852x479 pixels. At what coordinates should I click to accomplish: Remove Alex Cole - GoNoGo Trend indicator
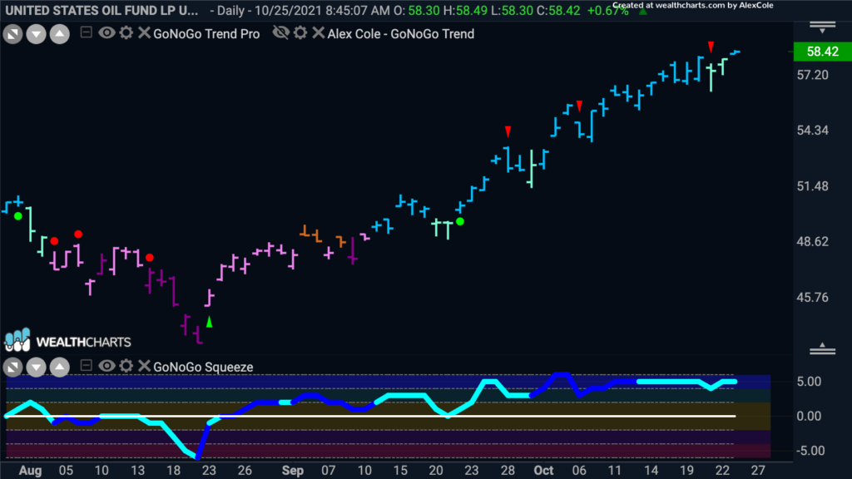(x=319, y=33)
